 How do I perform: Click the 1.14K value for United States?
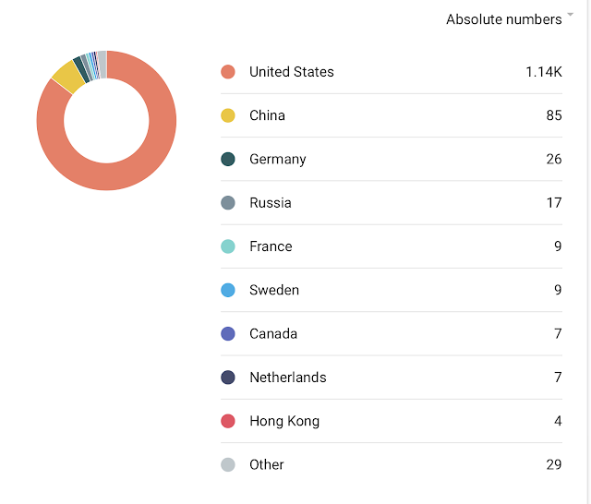(x=544, y=72)
